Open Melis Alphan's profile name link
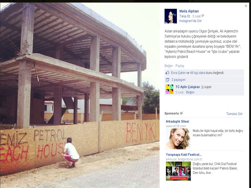The image size is (251, 188). pyautogui.click(x=189, y=11)
